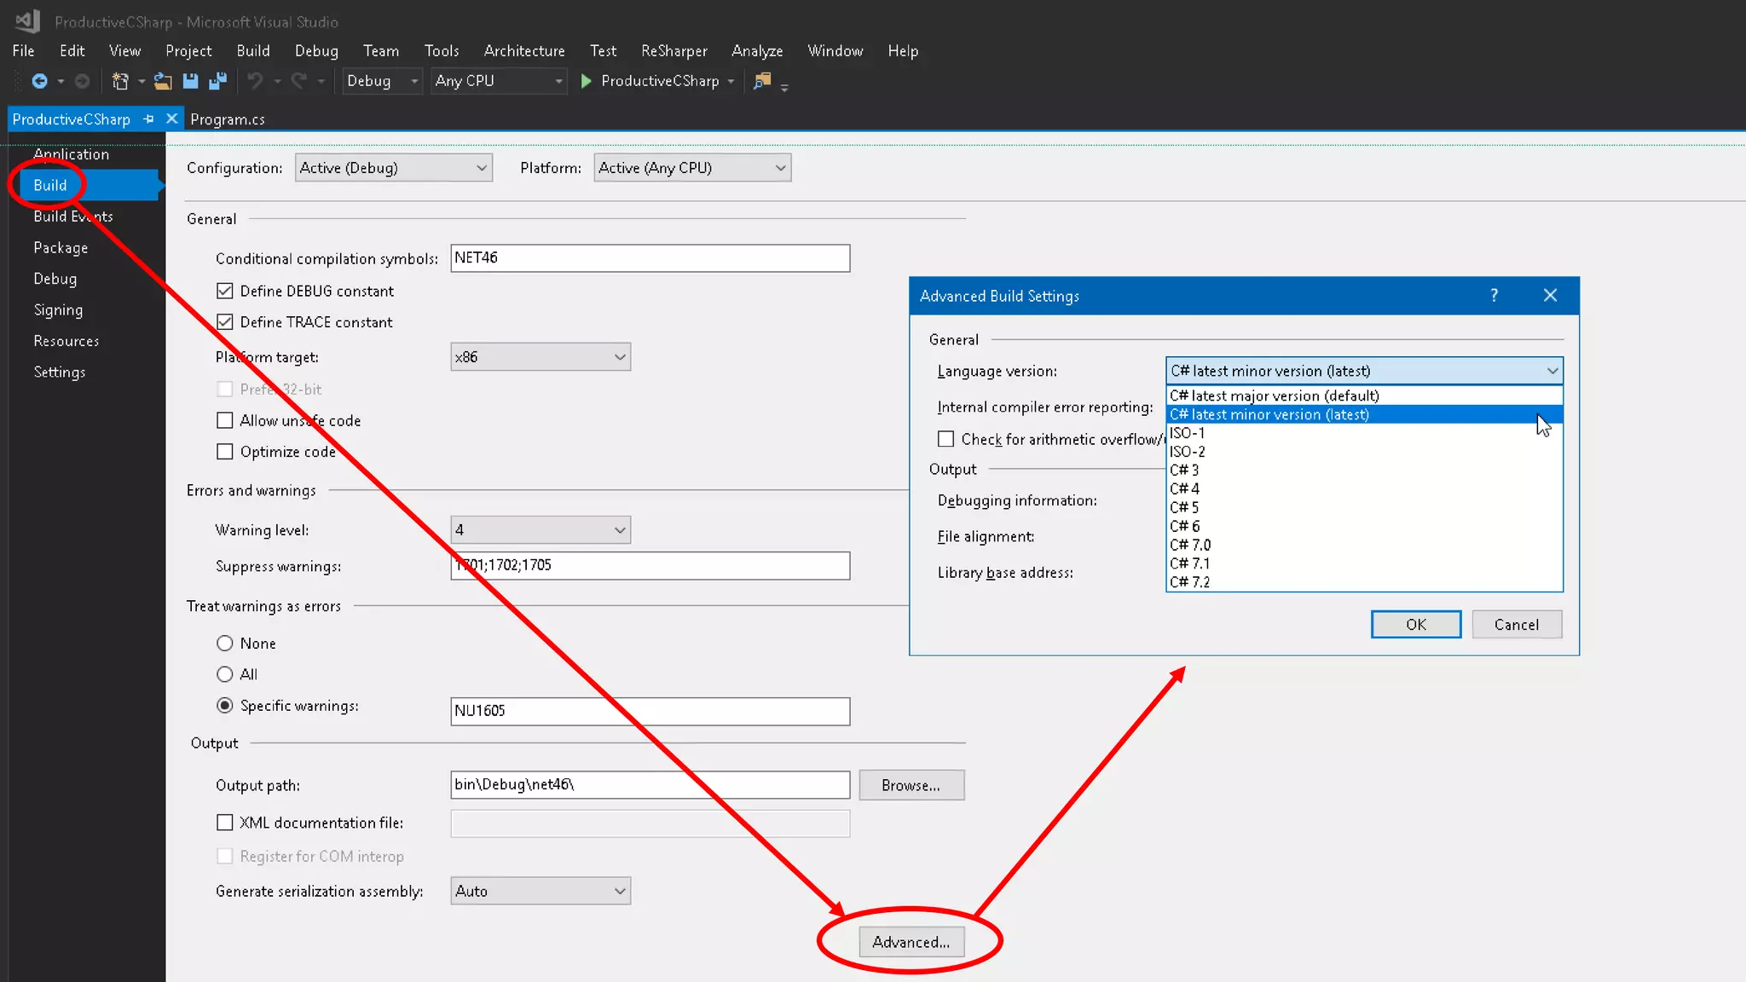1746x982 pixels.
Task: Click the Navigate Backward arrow icon
Action: pos(39,81)
